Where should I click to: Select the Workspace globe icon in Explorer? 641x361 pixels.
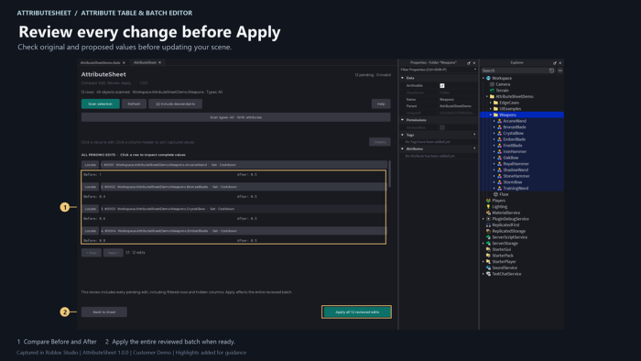point(488,78)
